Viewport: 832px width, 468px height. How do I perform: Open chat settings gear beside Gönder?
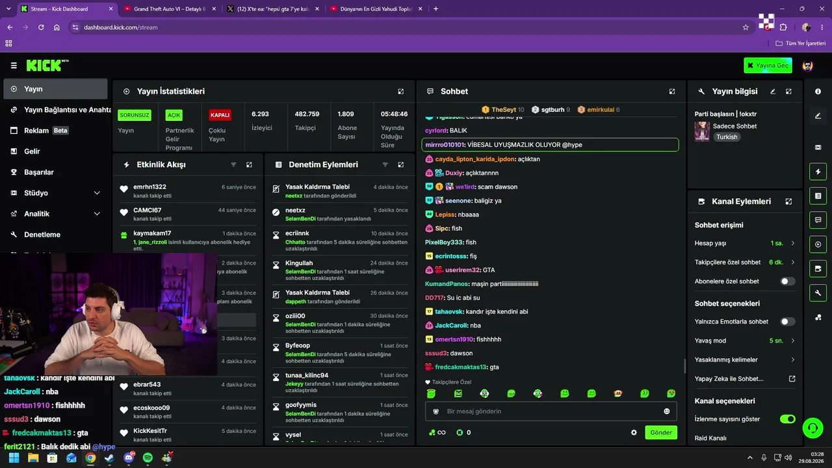[x=634, y=432]
